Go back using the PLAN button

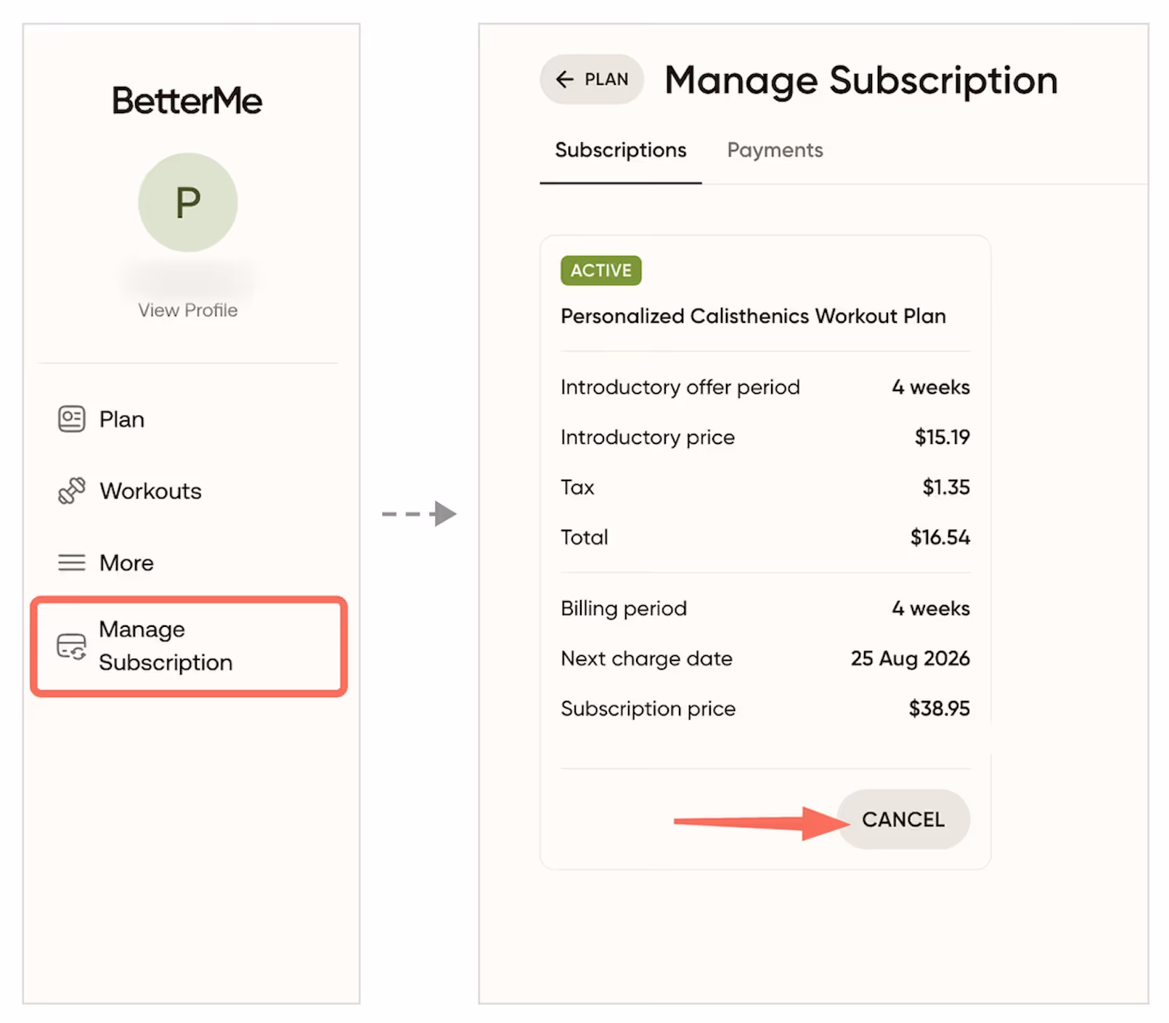[x=592, y=79]
